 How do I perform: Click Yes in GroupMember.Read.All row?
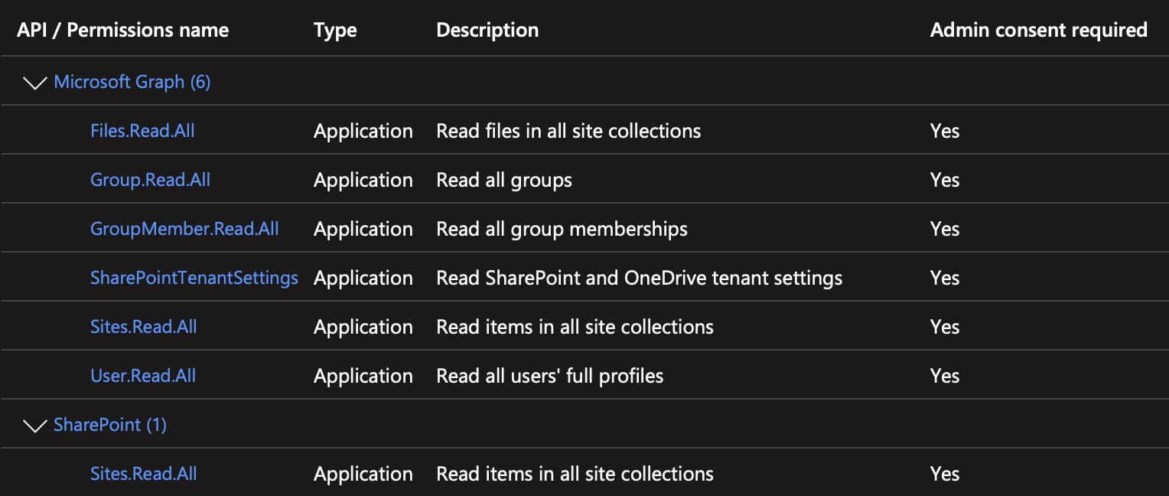(x=945, y=229)
